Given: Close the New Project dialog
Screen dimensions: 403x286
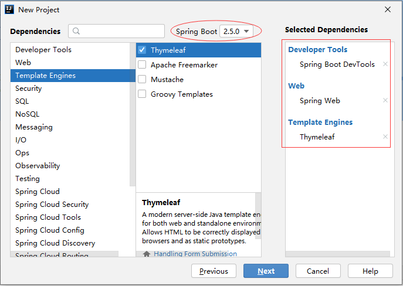Looking at the screenshot, I should pyautogui.click(x=388, y=9).
